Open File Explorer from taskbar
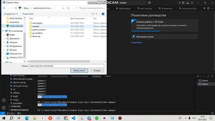Screen dimensions: 215x121 pos(35,118)
